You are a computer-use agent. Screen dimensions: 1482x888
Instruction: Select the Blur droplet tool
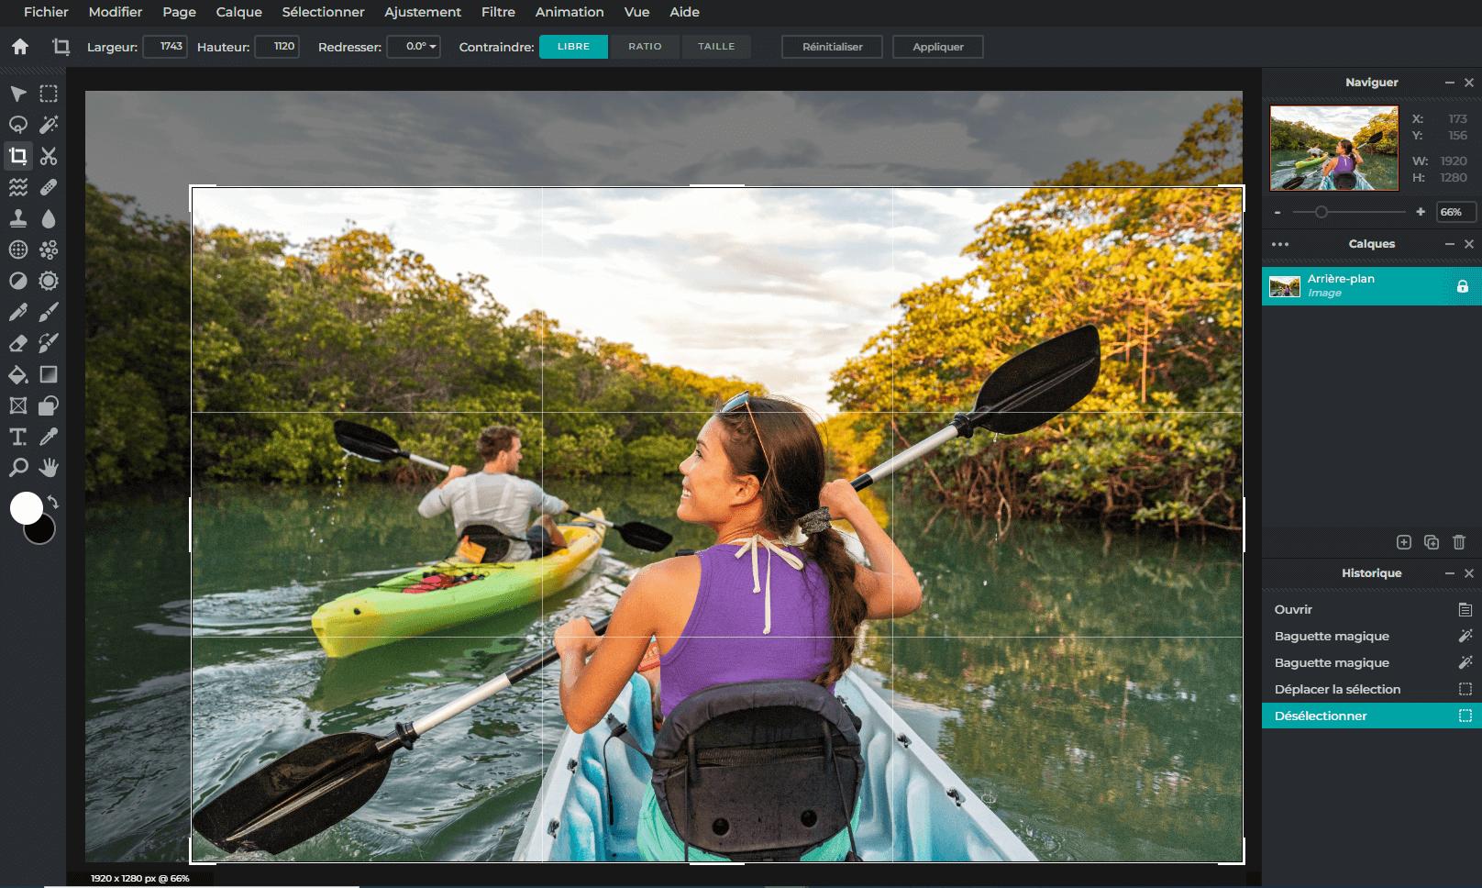[x=49, y=218]
